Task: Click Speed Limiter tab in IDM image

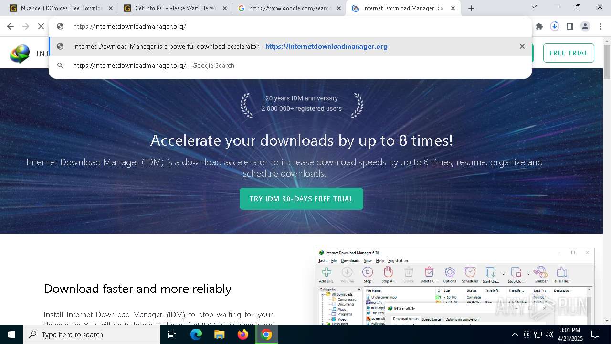Action: [432, 319]
